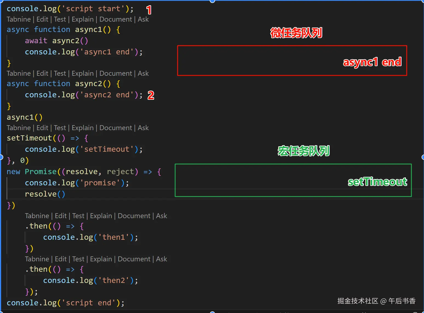Screen dimensions: 424x313
Task: Click Explain action above async2 function
Action: click(x=83, y=73)
